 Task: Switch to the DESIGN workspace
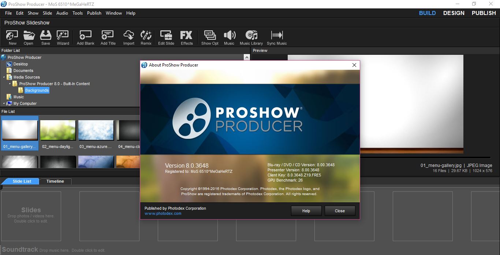[x=454, y=13]
